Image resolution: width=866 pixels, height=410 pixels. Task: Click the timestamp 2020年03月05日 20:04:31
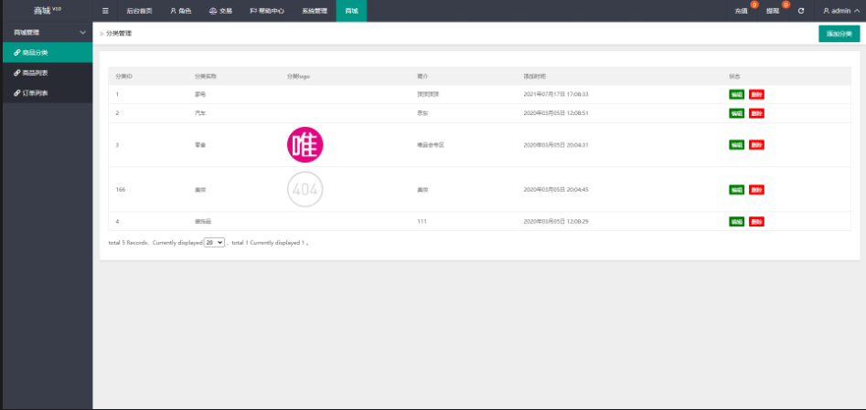(x=556, y=145)
